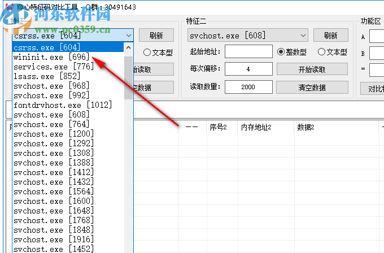Click the 内存地址2 column header

point(266,127)
